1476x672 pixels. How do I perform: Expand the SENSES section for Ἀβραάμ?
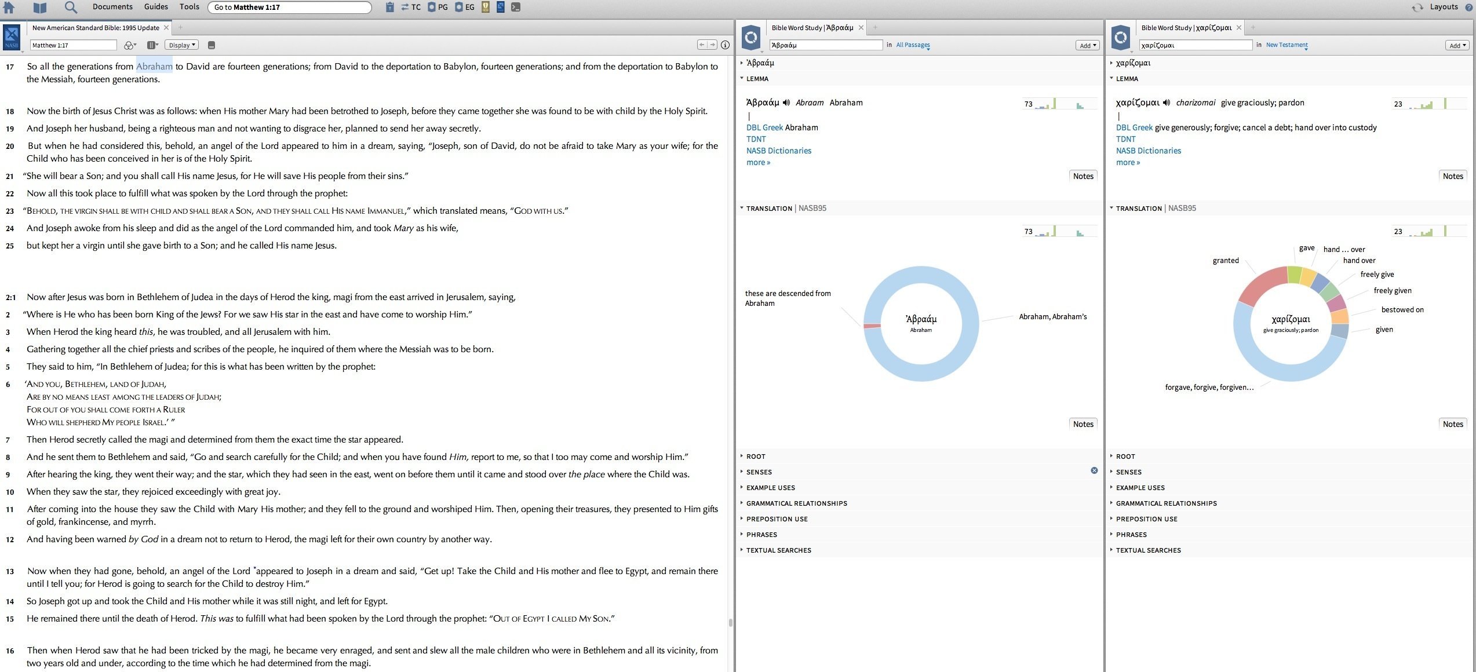click(x=759, y=472)
